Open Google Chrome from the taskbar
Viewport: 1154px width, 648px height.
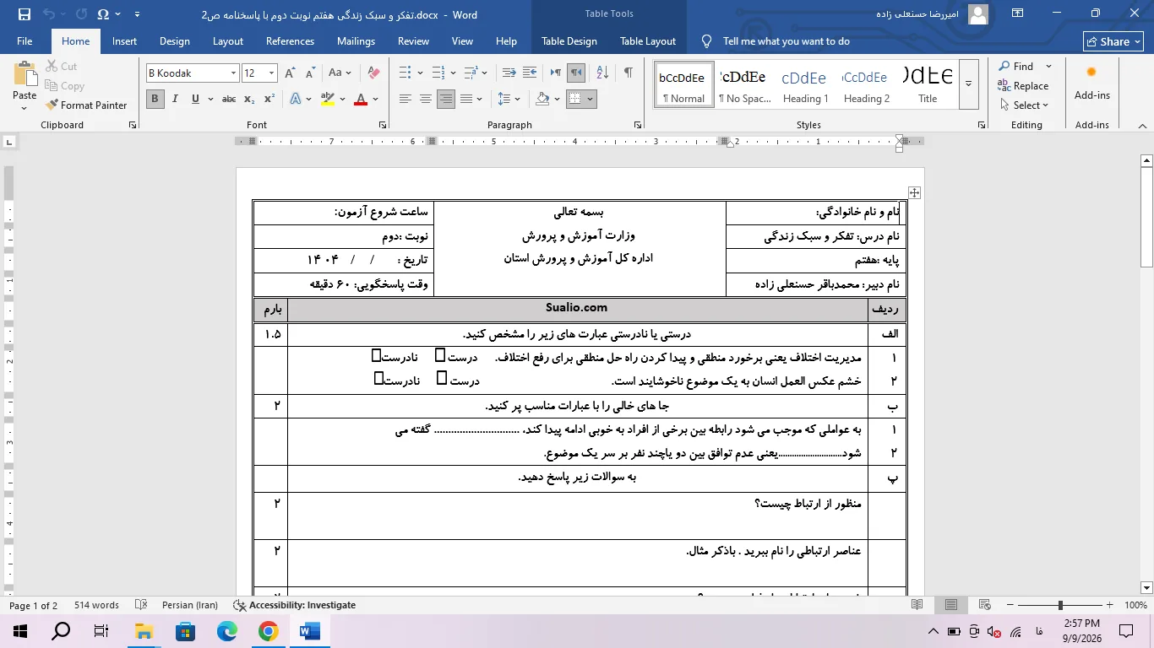click(x=269, y=630)
